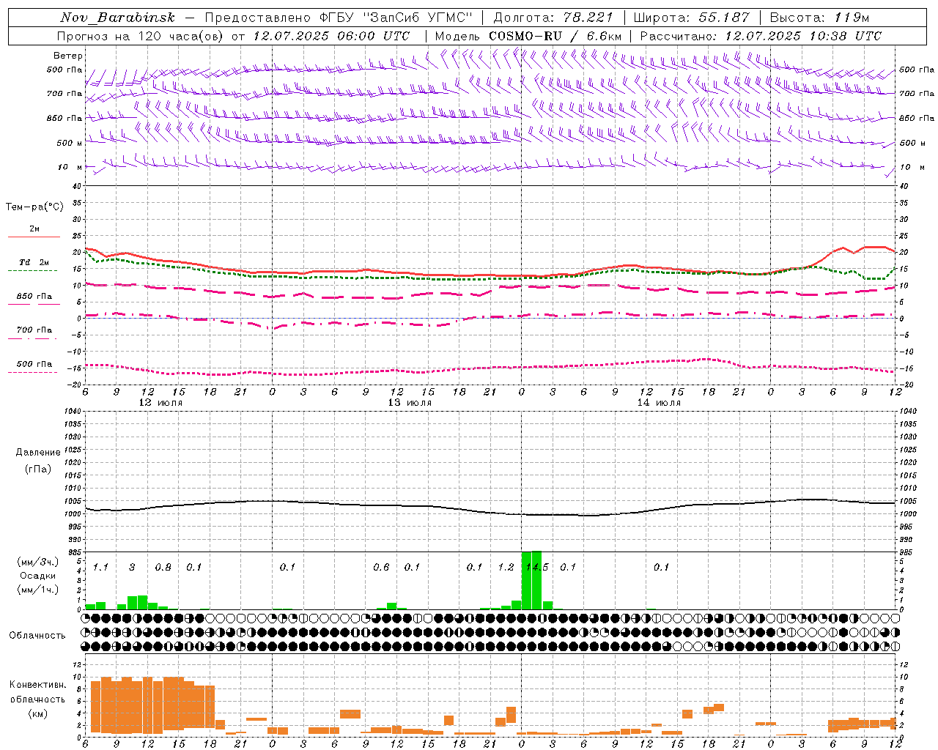938x750 pixels.
Task: Select the Широта: 55.187 header field
Action: (x=691, y=18)
